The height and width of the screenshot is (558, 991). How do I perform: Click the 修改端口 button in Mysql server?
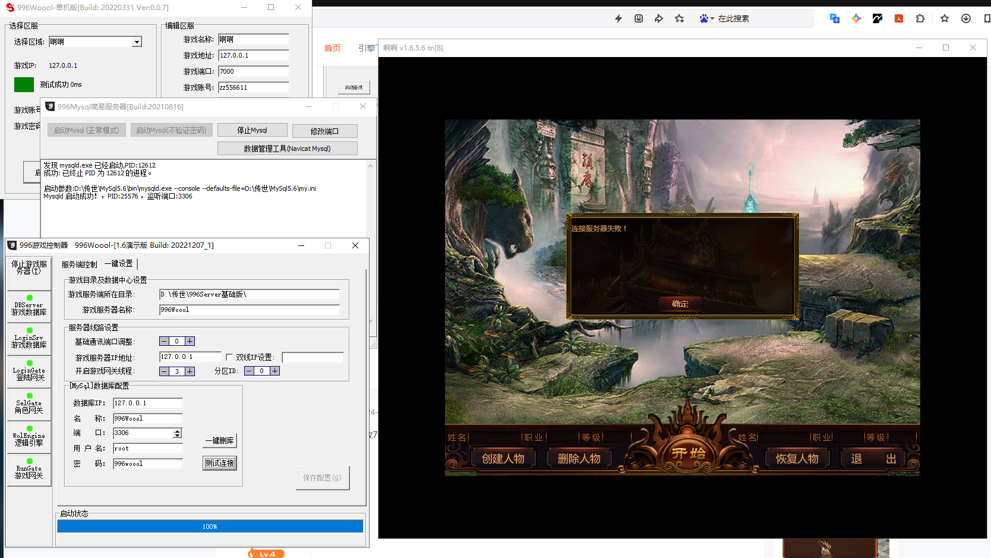coord(324,131)
